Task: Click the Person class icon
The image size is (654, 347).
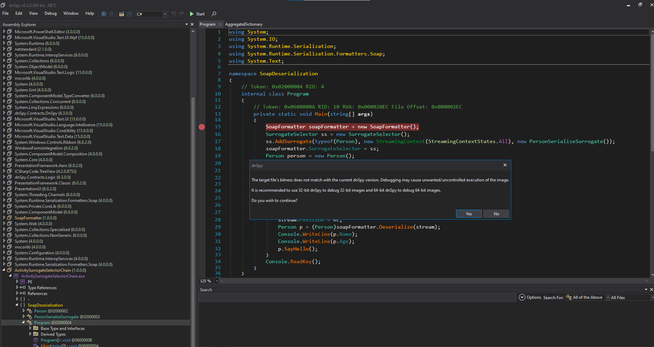Action: click(x=30, y=311)
